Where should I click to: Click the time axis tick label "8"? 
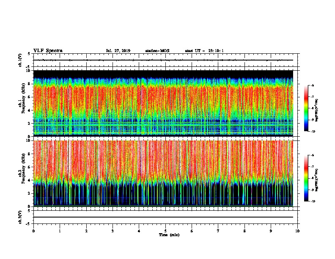coord(244,231)
